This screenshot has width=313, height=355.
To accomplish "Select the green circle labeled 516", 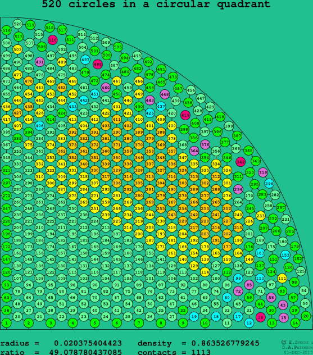I will 6,30.
